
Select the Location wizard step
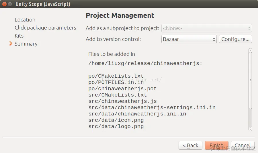click(25, 19)
